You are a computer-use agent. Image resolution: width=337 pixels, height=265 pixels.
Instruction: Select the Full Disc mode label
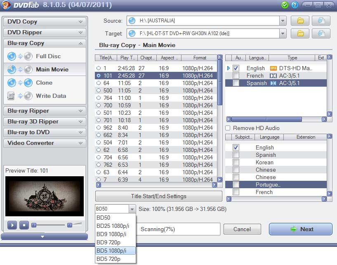point(48,57)
